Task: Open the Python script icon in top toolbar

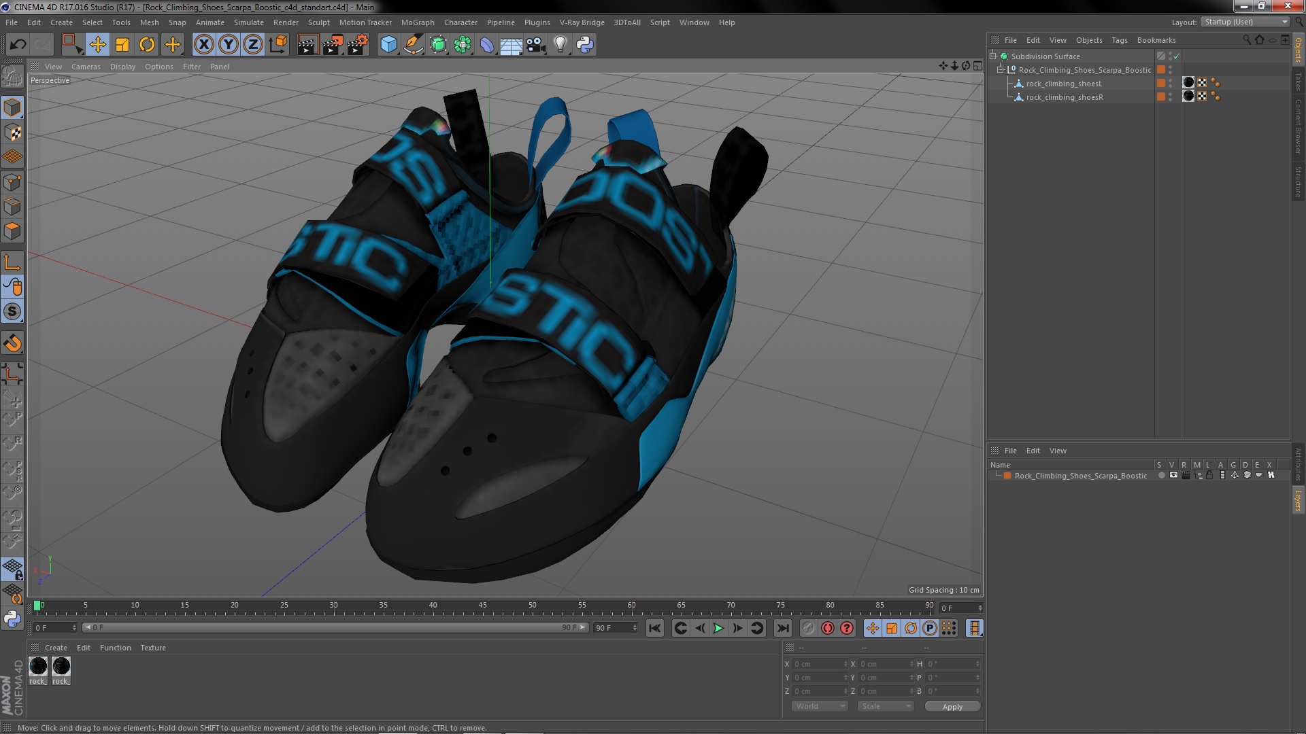Action: pos(585,45)
